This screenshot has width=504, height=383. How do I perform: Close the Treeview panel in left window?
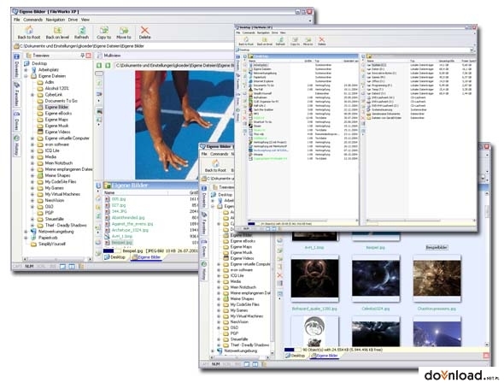pyautogui.click(x=88, y=56)
